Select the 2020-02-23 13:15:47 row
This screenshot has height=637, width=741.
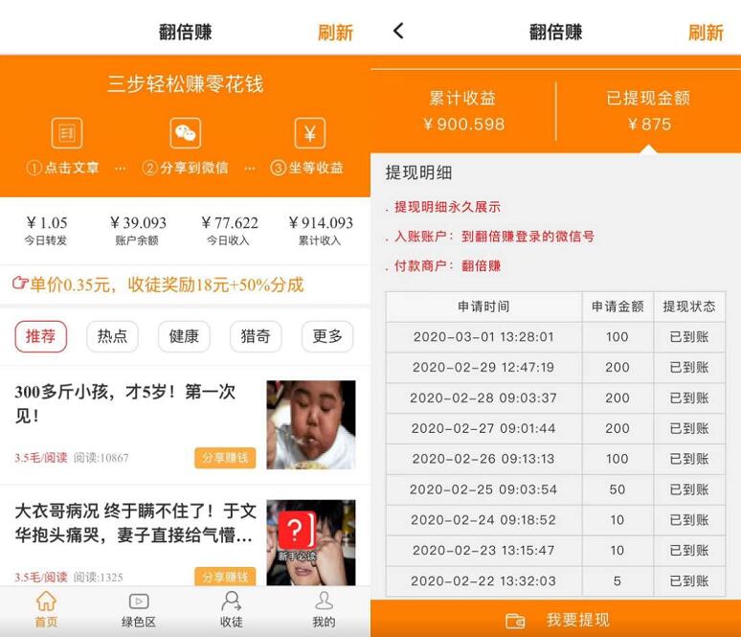pyautogui.click(x=555, y=551)
